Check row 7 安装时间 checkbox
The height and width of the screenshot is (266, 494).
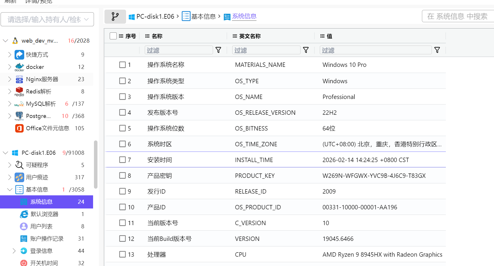pyautogui.click(x=123, y=160)
